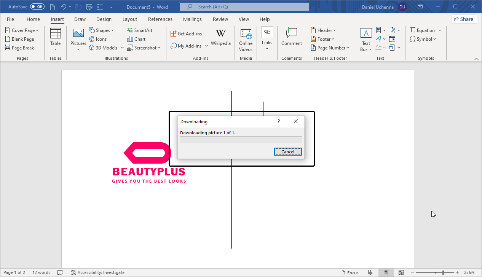Image resolution: width=482 pixels, height=277 pixels.
Task: Switch to the Layout tab
Action: [130, 19]
